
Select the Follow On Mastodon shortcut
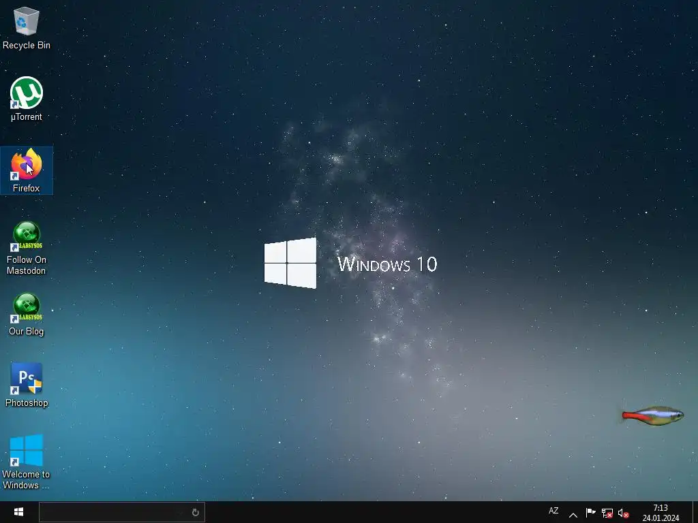[27, 248]
